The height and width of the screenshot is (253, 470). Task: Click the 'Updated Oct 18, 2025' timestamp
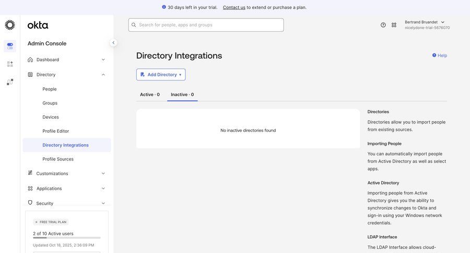pyautogui.click(x=64, y=245)
